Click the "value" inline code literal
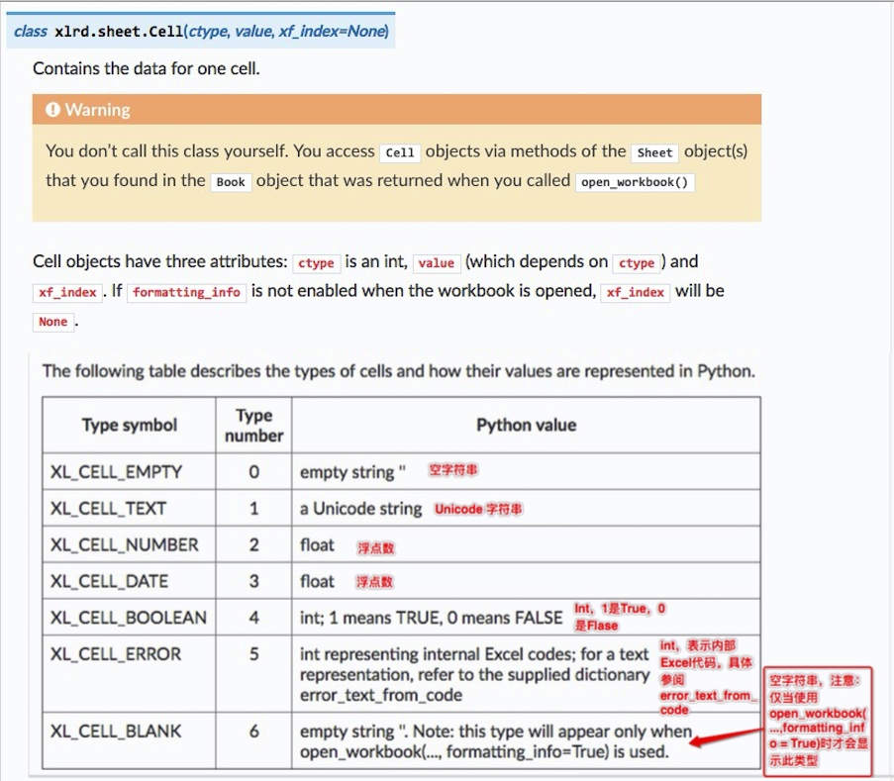Image resolution: width=894 pixels, height=781 pixels. (436, 263)
